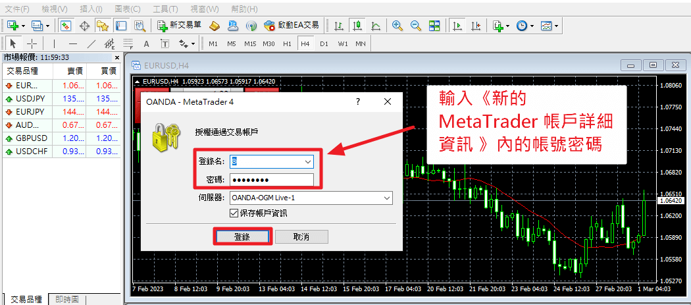Select the cursor arrow tool
691x305 pixels.
pos(13,43)
